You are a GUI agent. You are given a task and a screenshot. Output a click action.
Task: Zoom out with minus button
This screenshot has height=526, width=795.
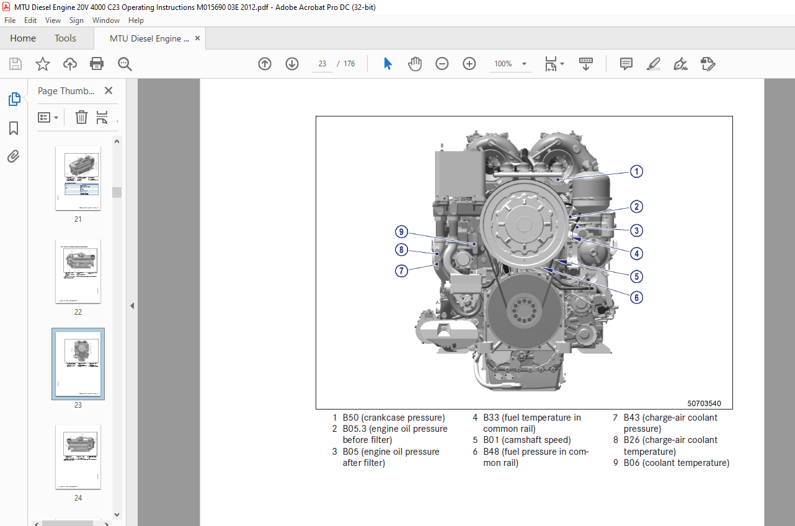[442, 64]
